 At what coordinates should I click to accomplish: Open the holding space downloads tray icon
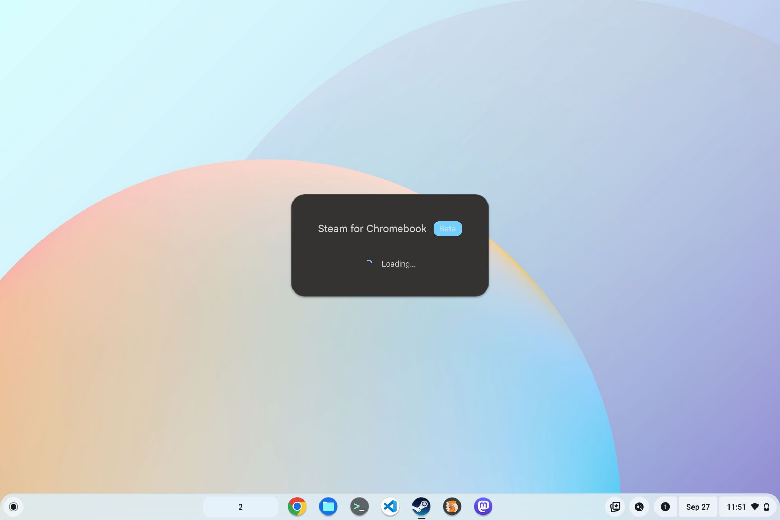[615, 507]
